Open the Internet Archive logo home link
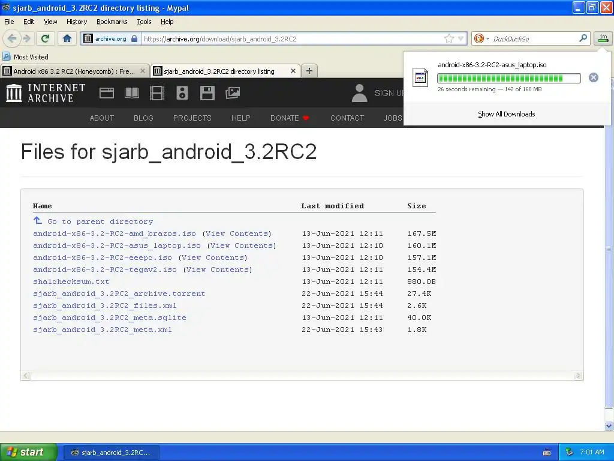 click(x=46, y=93)
